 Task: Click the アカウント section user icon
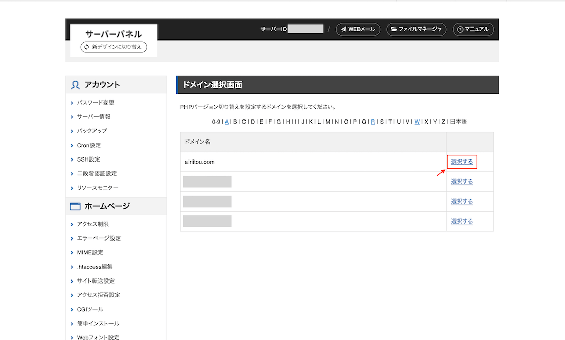76,85
